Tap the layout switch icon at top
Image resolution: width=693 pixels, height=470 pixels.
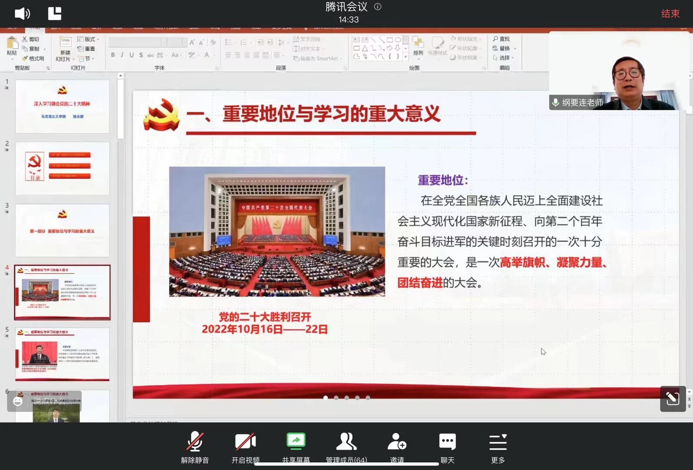54,13
